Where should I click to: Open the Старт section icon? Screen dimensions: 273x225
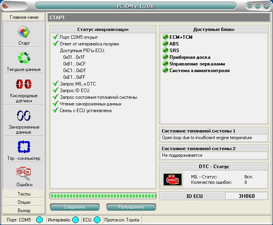24,33
